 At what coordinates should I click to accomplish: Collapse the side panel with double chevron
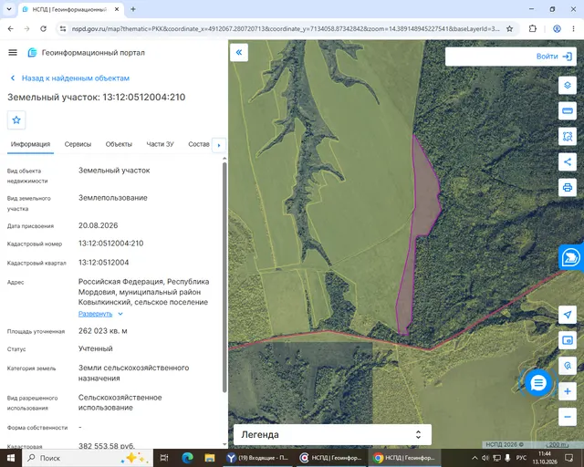[x=239, y=53]
